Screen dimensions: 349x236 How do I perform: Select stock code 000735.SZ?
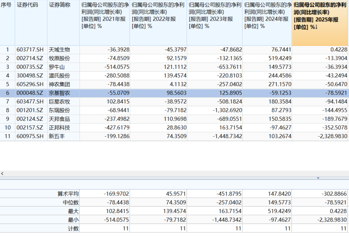pyautogui.click(x=30, y=67)
